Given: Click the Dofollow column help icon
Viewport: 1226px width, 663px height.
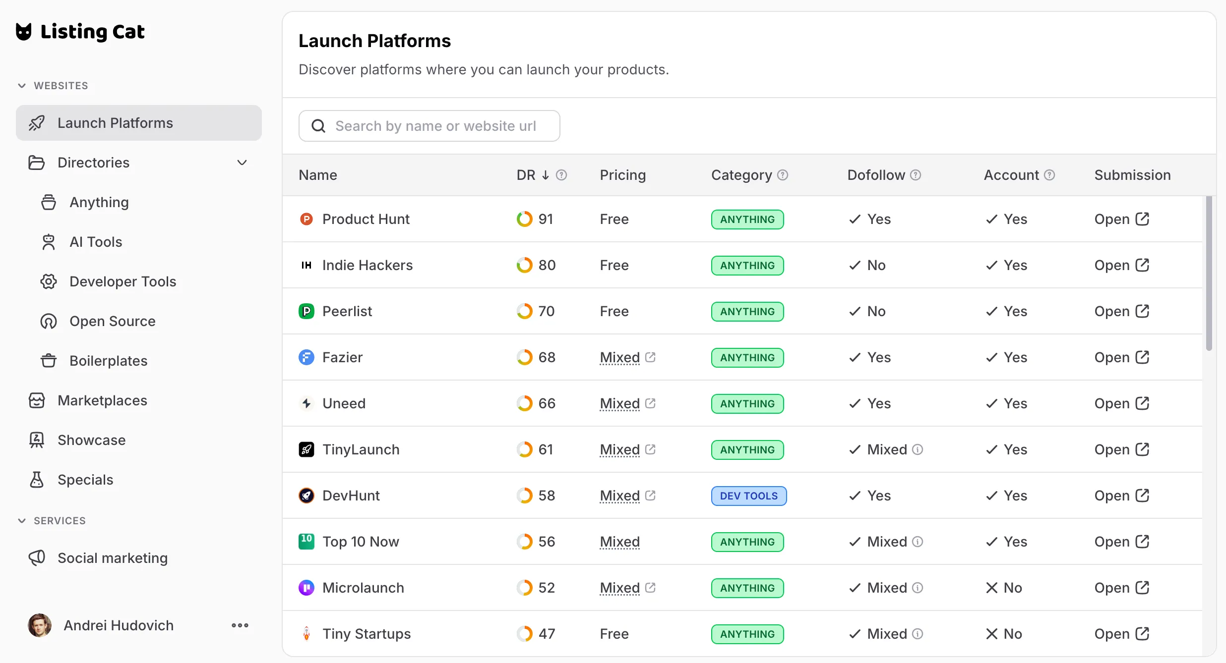Looking at the screenshot, I should click(x=916, y=175).
